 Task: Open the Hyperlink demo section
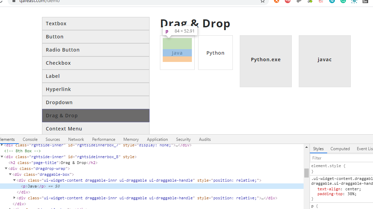click(96, 89)
